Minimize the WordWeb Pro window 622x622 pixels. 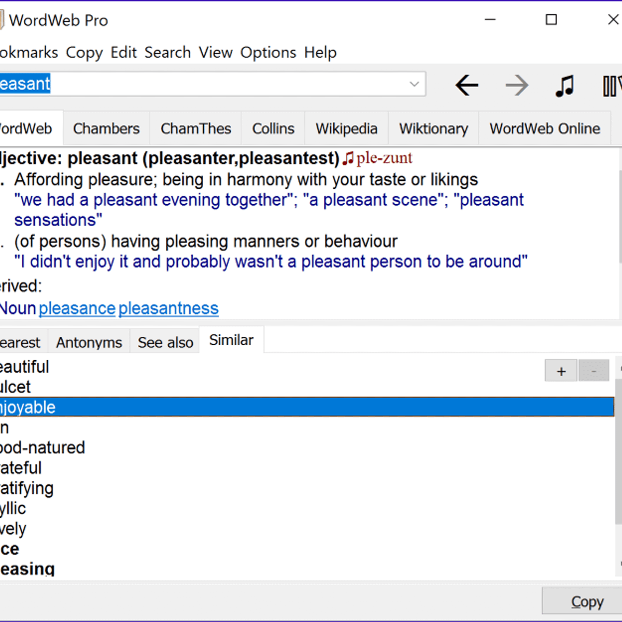click(x=490, y=20)
